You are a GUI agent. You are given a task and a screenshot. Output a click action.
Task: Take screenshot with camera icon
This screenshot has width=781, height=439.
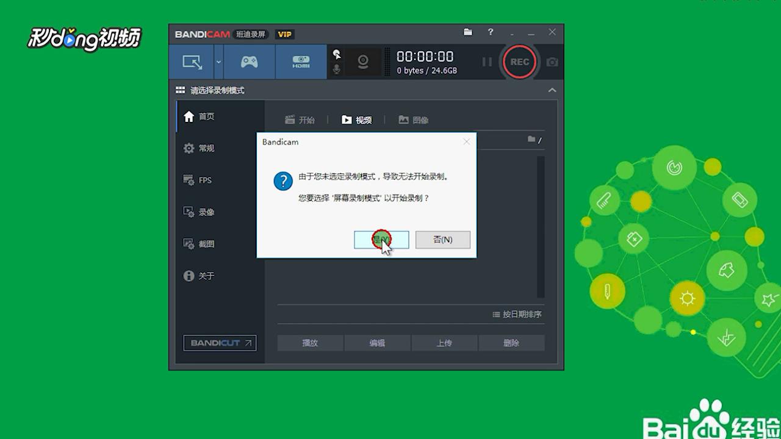point(552,62)
